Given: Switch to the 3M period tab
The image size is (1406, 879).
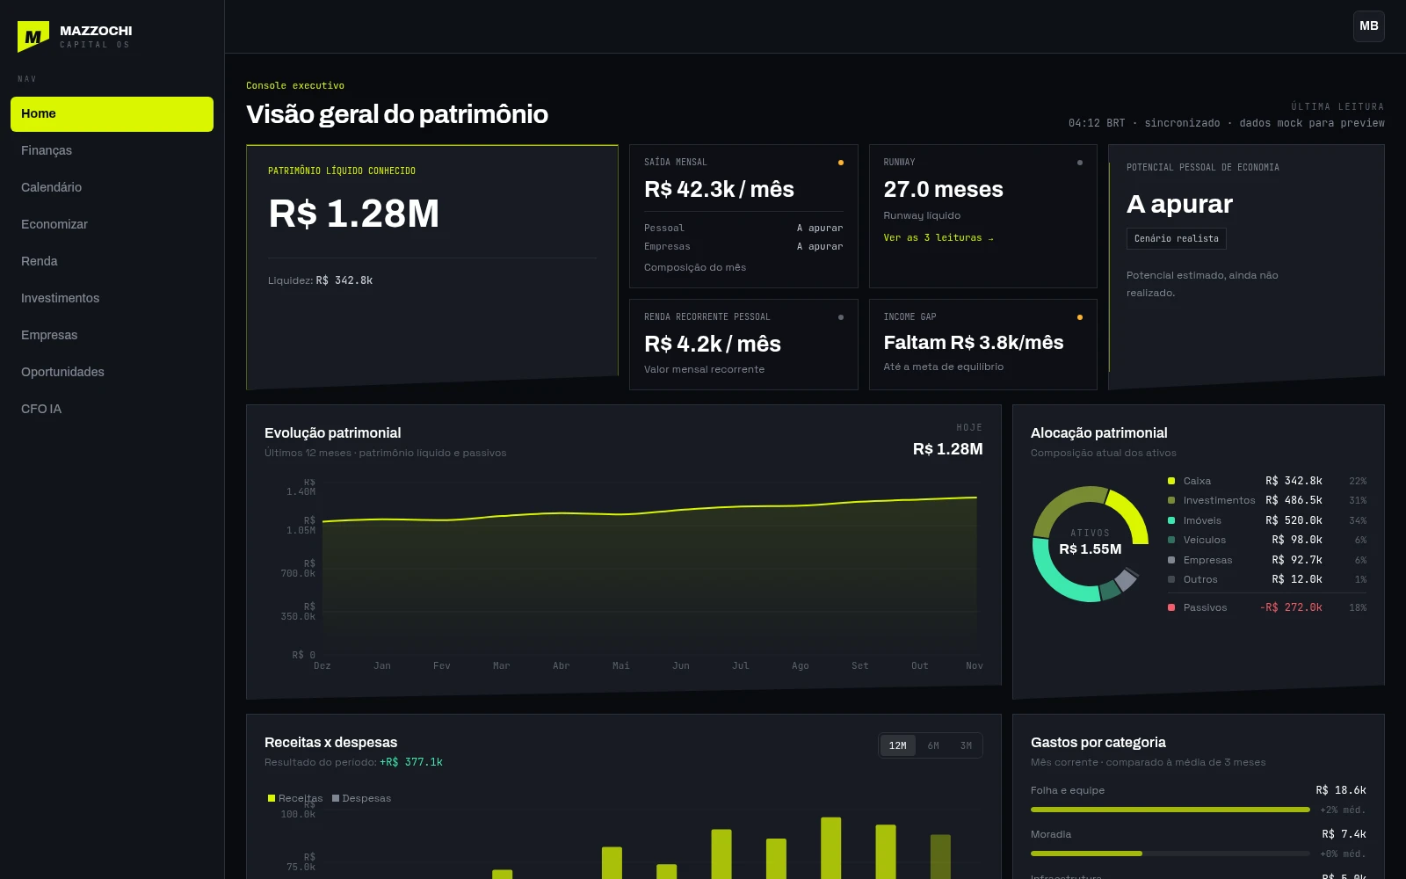Looking at the screenshot, I should tap(966, 746).
